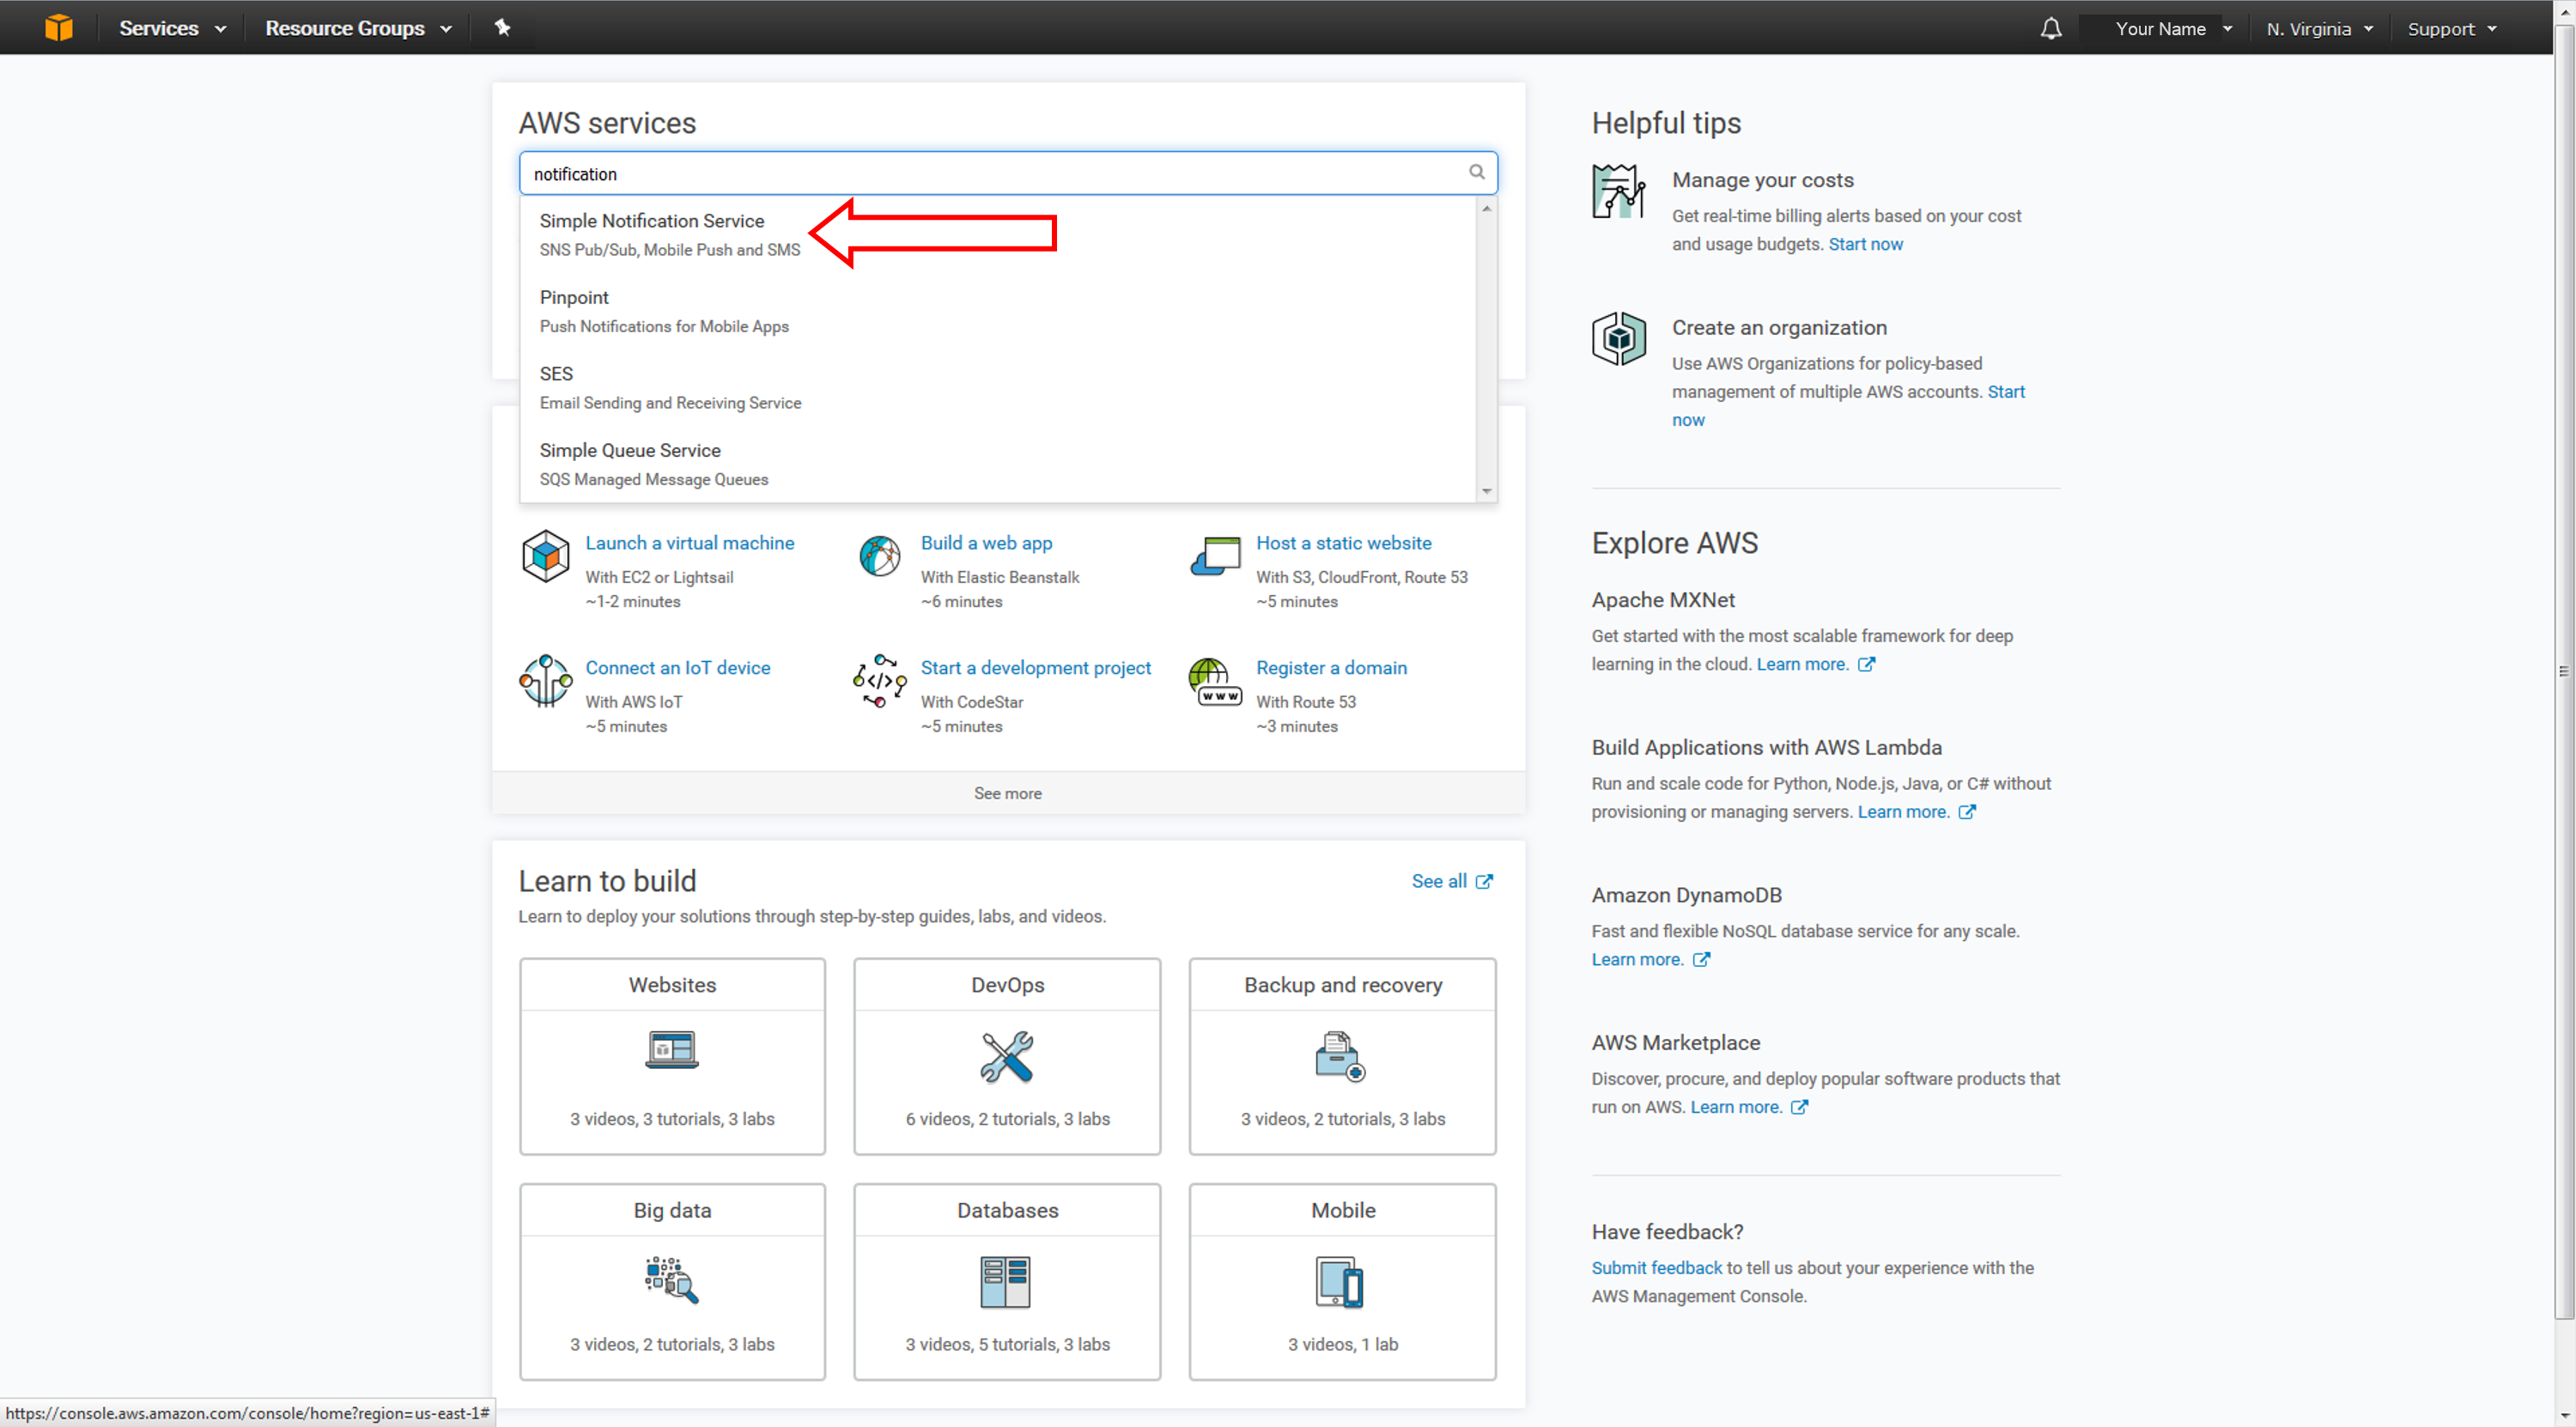
Task: Open Host a static website link
Action: click(1343, 543)
